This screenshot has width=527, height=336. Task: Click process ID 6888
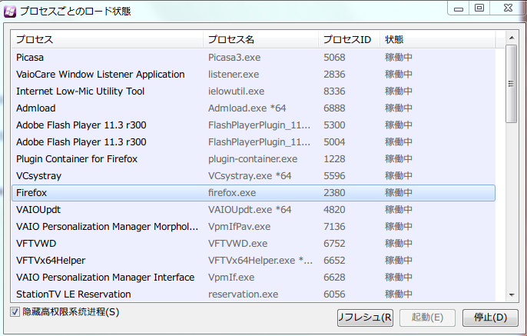334,108
